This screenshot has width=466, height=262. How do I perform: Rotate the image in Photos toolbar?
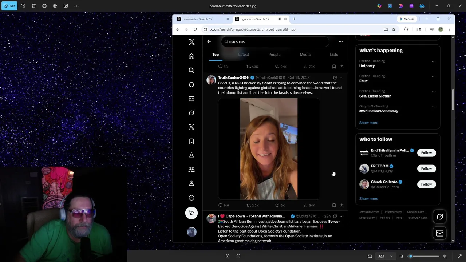click(23, 6)
